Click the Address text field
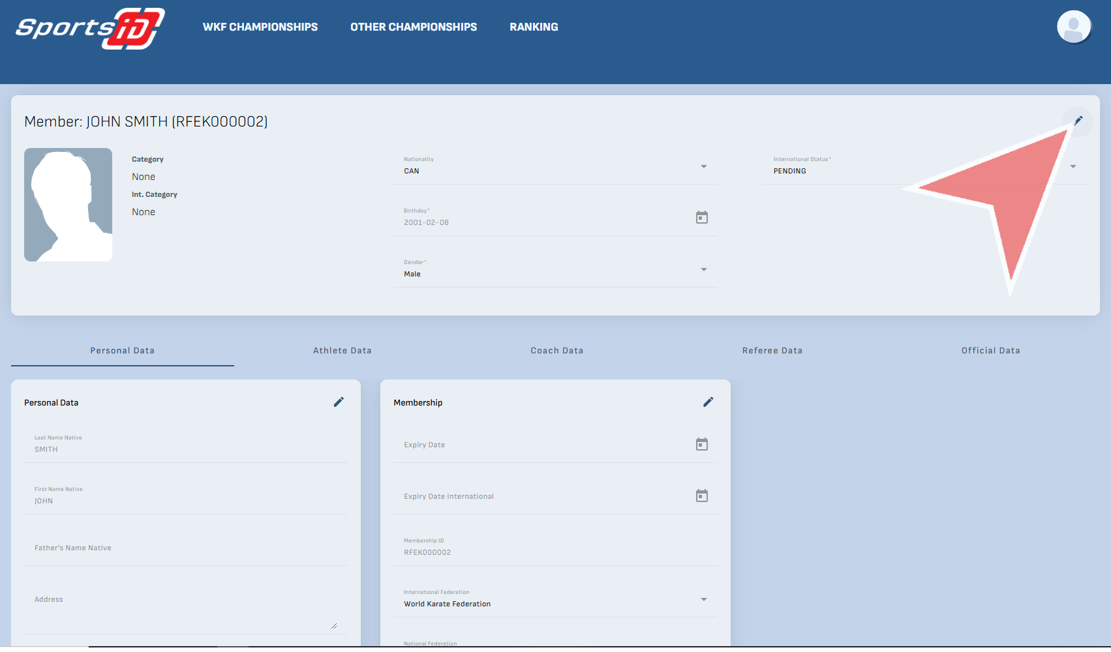Image resolution: width=1111 pixels, height=652 pixels. [x=183, y=606]
